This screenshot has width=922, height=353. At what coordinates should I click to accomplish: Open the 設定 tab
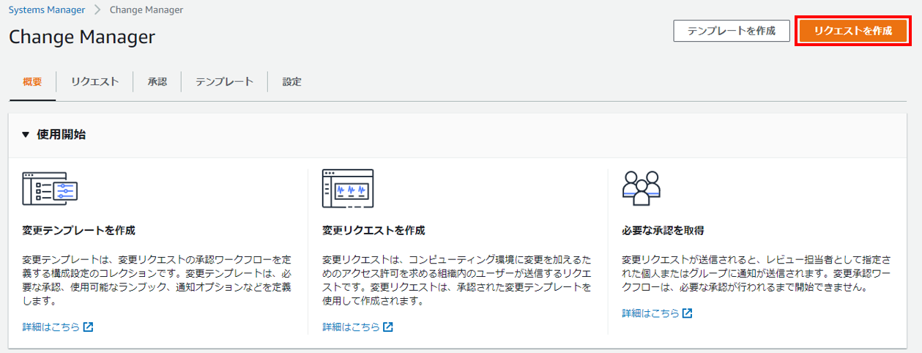pos(291,82)
